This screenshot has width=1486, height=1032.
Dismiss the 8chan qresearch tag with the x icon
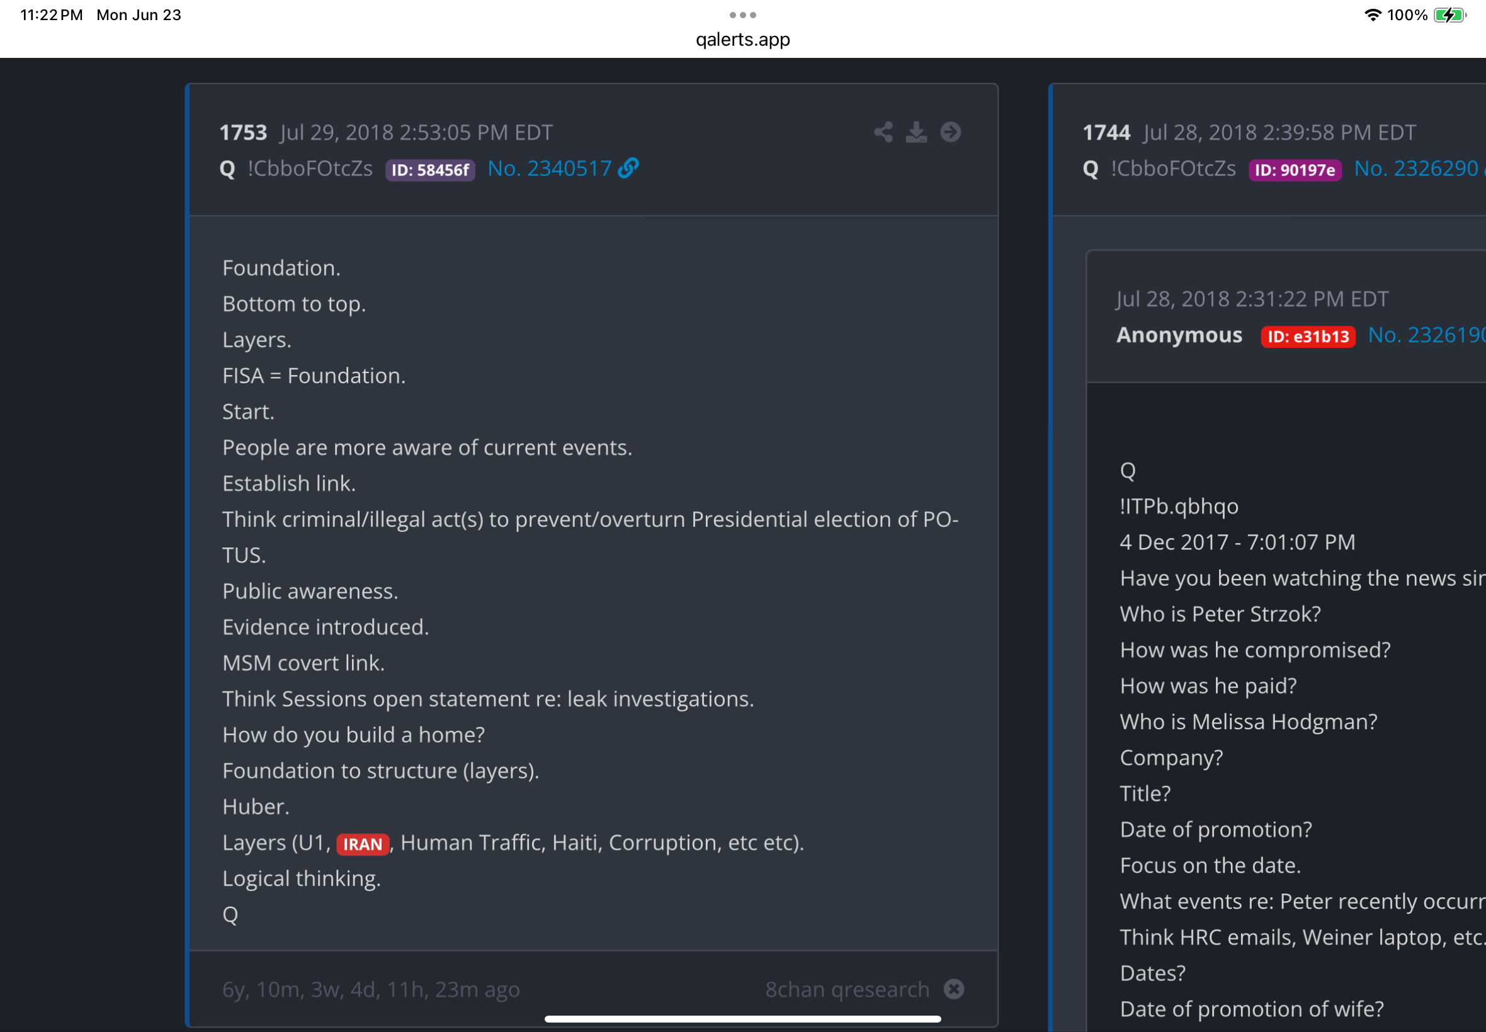953,989
